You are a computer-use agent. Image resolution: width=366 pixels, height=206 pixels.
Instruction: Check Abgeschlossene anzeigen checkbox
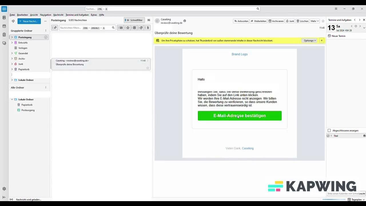[329, 130]
